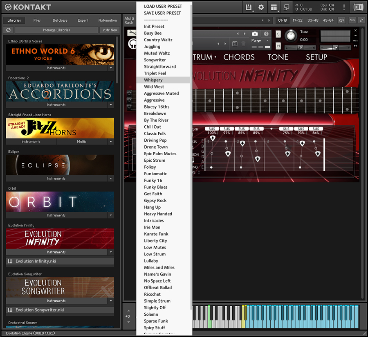Expand Ethno World 6 library dropdown arrow
Screen dimensions: 368x337
point(111,68)
